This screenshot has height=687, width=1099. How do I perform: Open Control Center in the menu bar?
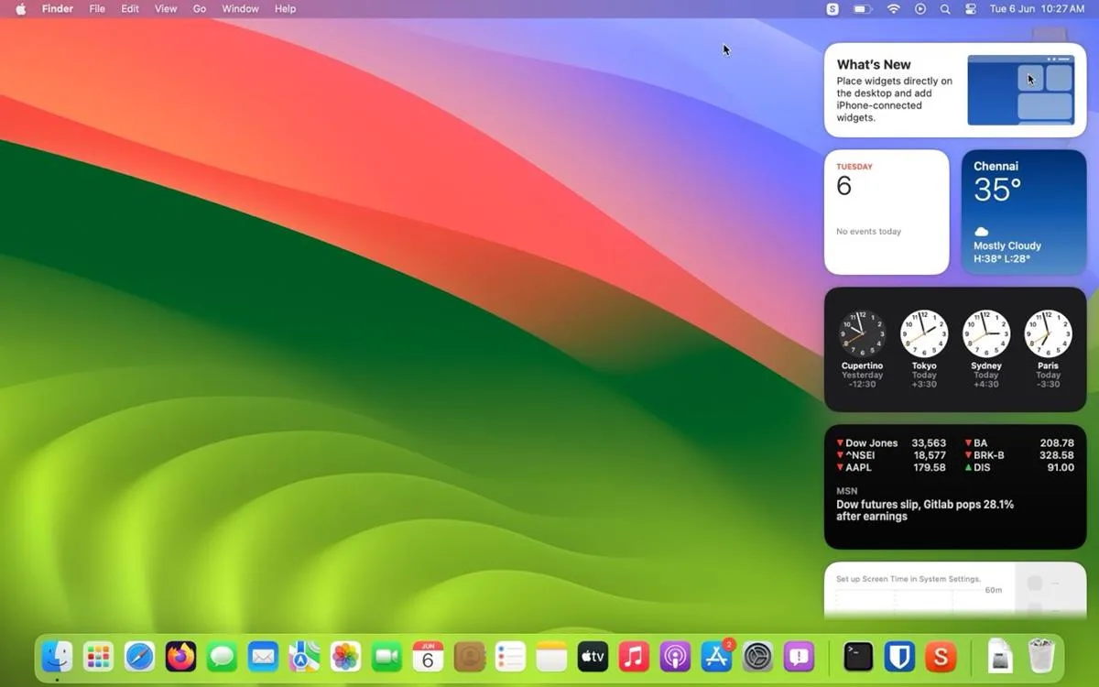[x=972, y=9]
